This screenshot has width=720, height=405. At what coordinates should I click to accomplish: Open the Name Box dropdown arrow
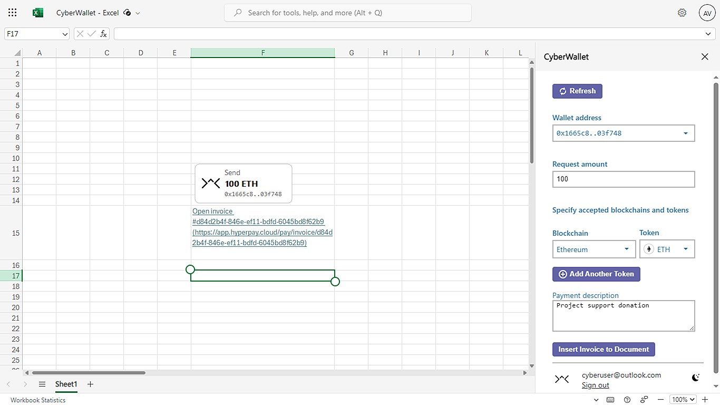(x=65, y=34)
